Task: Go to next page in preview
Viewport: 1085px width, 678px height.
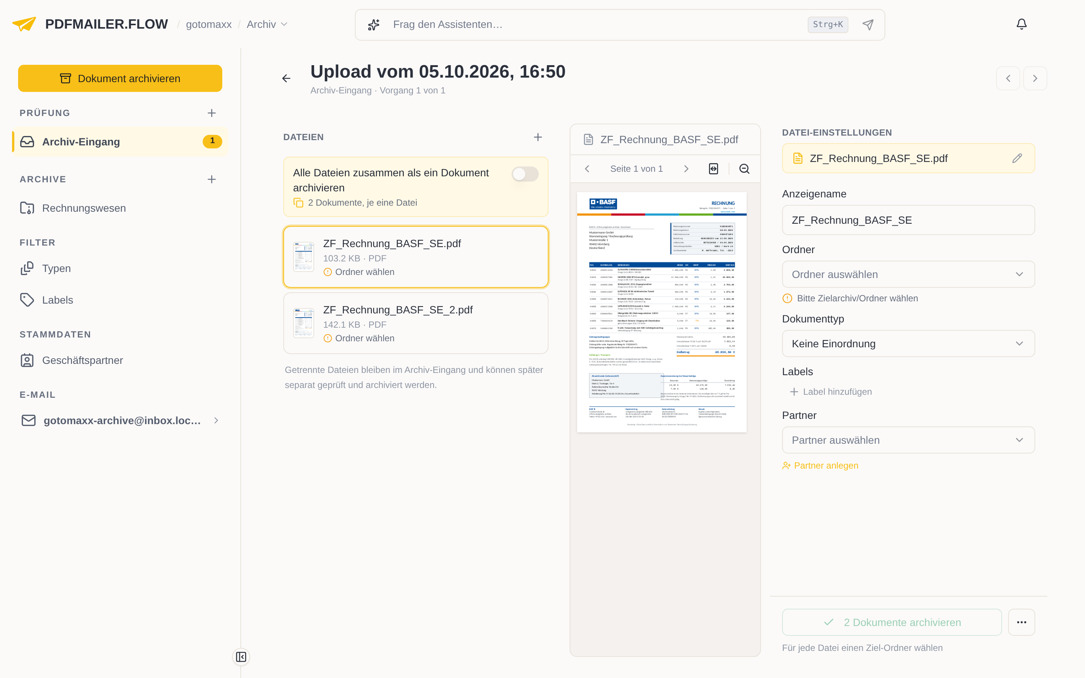Action: (x=686, y=169)
